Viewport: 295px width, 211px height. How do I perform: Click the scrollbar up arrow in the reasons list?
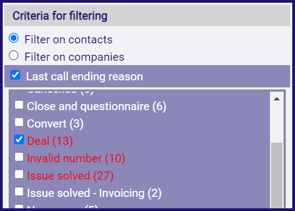[x=276, y=99]
